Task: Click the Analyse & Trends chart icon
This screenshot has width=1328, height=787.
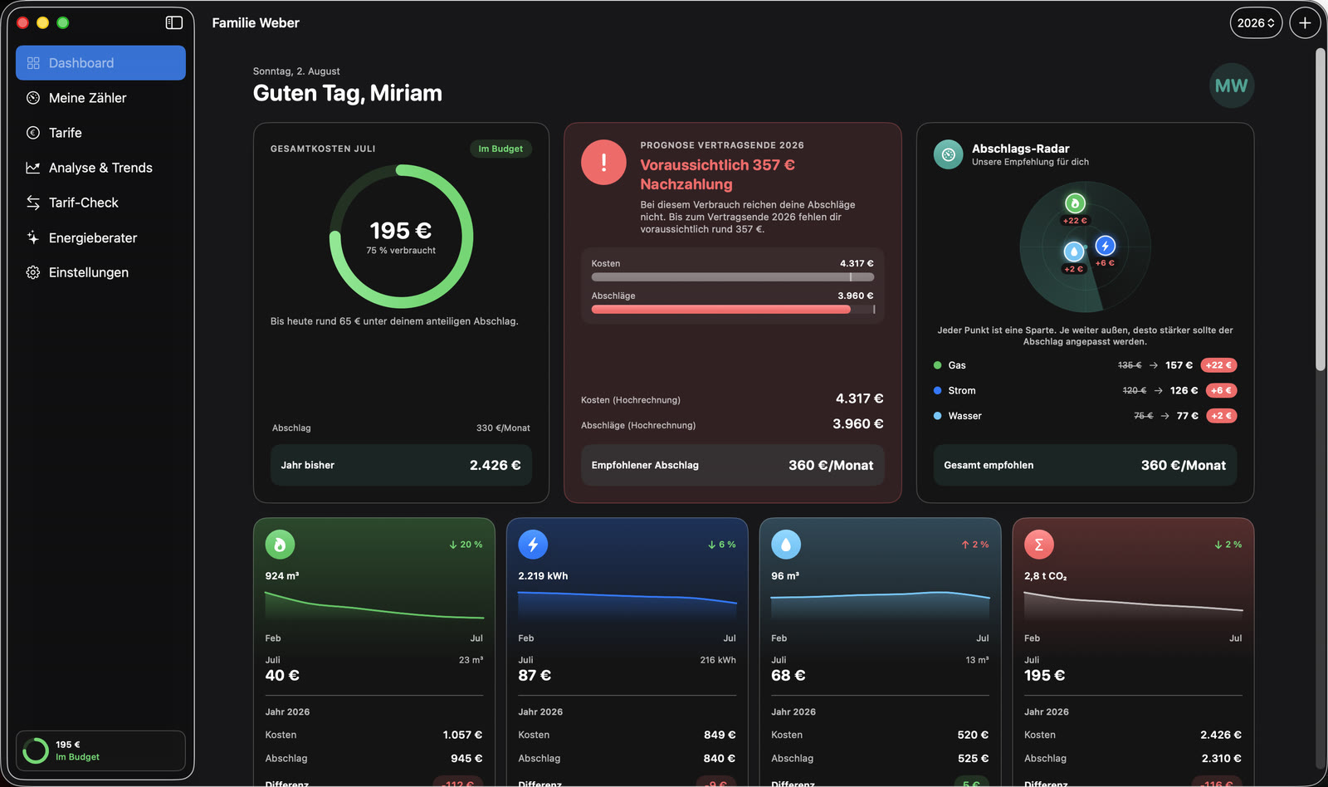Action: [33, 168]
